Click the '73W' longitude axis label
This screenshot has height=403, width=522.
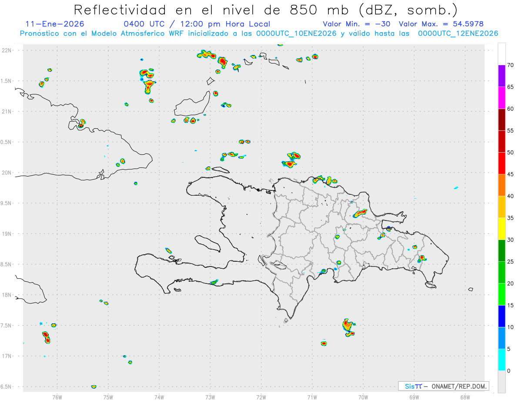pos(210,397)
